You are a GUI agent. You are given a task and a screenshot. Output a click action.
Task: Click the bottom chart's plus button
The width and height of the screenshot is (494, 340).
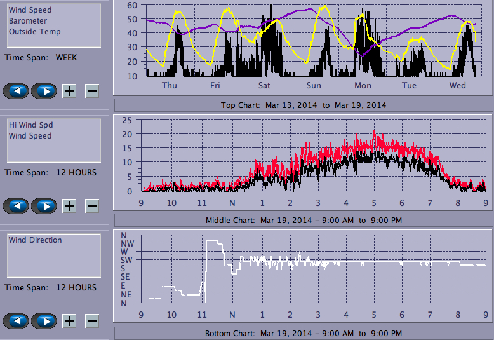(69, 321)
